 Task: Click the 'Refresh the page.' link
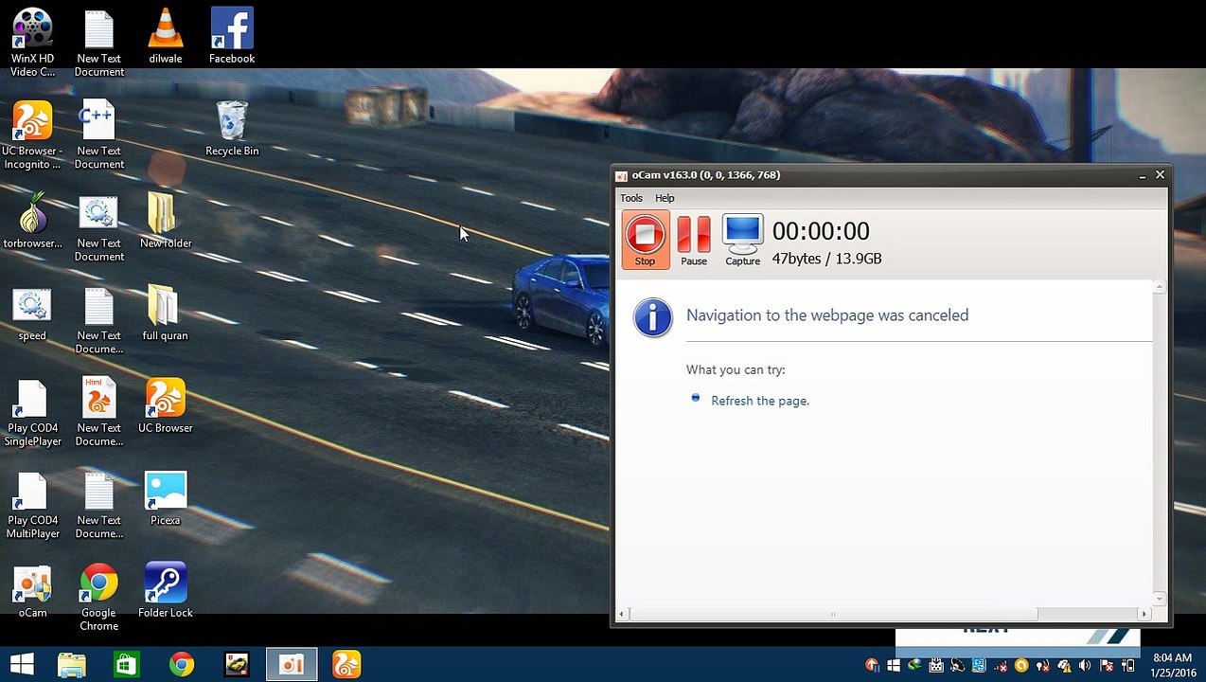coord(759,401)
